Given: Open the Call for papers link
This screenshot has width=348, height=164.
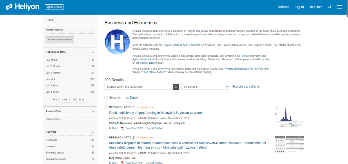Looking at the screenshot, I should click(x=148, y=63).
